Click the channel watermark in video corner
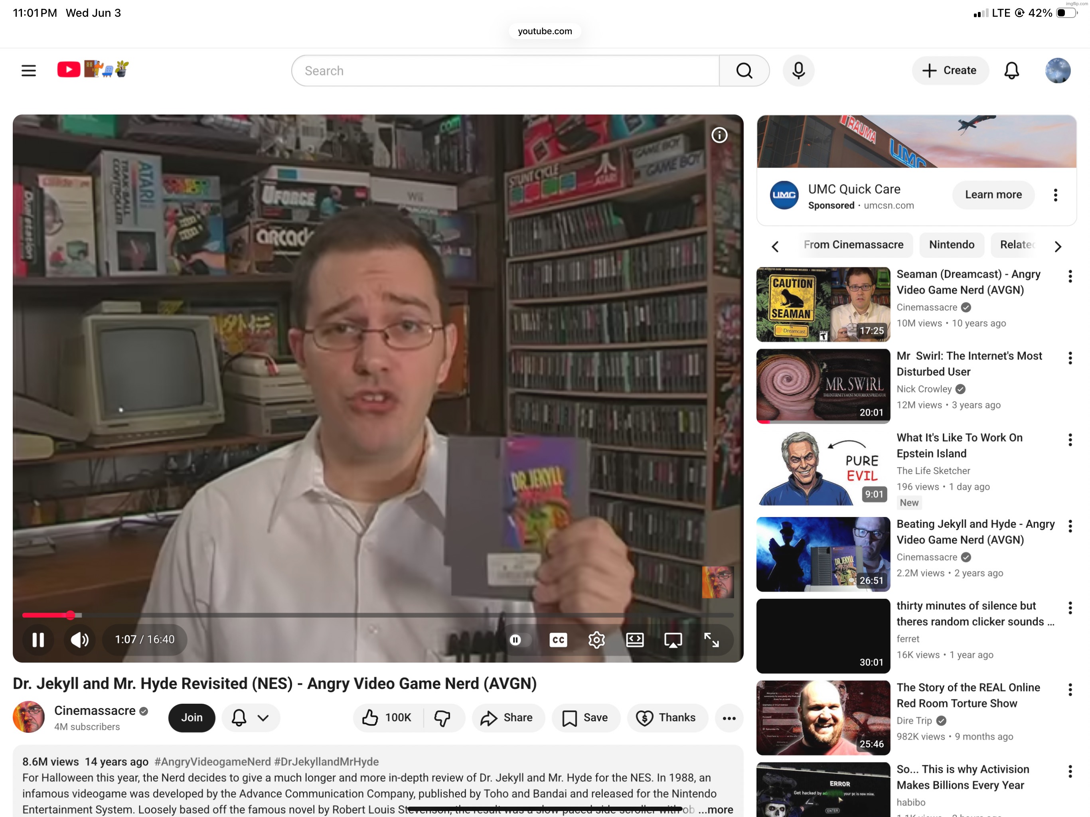The image size is (1090, 817). pyautogui.click(x=717, y=582)
